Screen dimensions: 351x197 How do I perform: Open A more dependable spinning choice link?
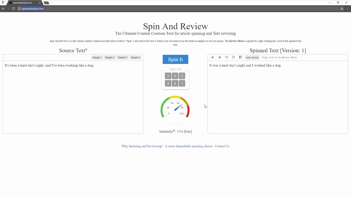click(x=189, y=146)
